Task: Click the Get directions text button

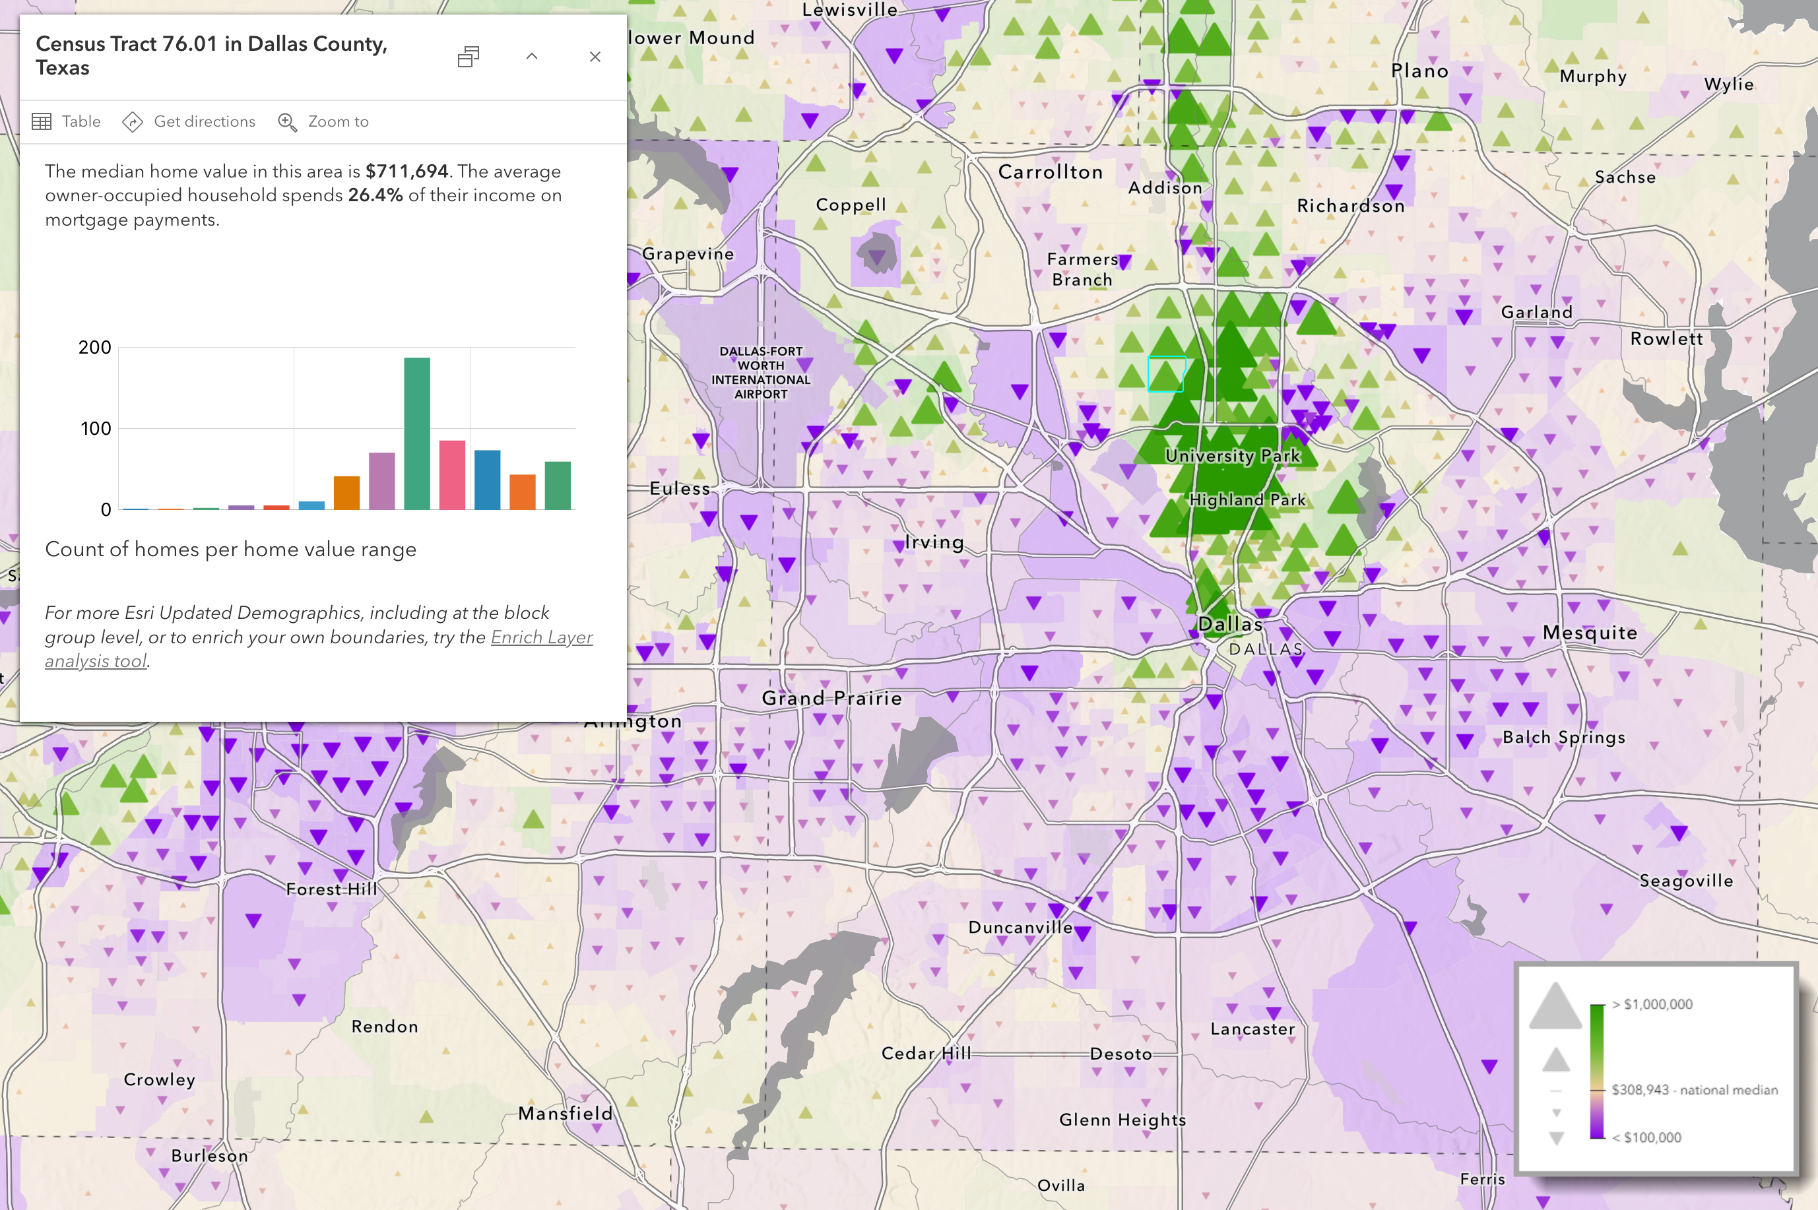Action: pyautogui.click(x=205, y=122)
